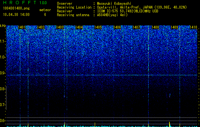Click the 'meteor' label above the count

45,10
